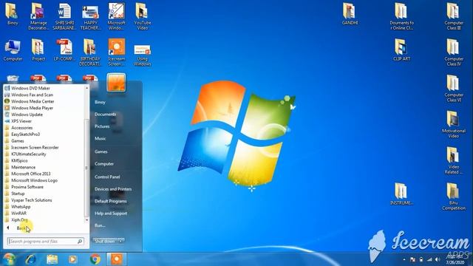Launch Icecream Screen Recorder desktop shortcut

[117, 52]
